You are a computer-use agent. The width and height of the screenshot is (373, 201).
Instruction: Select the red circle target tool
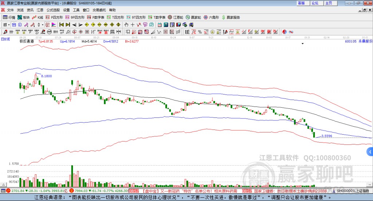click(x=74, y=32)
